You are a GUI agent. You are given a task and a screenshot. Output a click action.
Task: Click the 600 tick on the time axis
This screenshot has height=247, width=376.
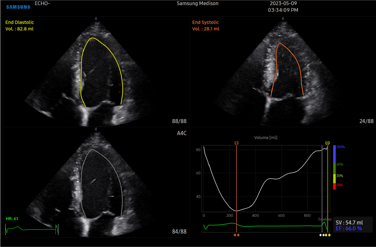click(281, 215)
